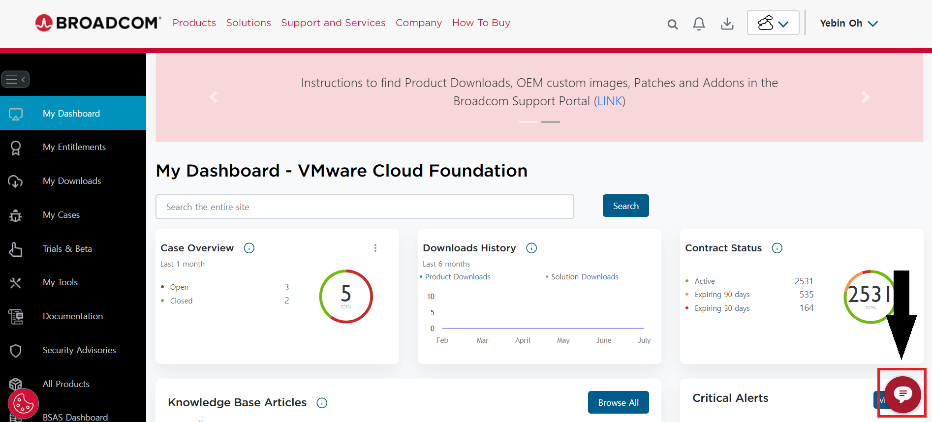Open cookie preferences icon

point(23,404)
